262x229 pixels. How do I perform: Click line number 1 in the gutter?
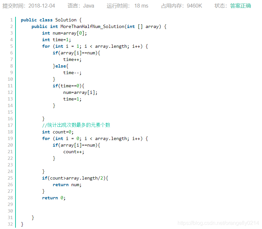click(11, 20)
